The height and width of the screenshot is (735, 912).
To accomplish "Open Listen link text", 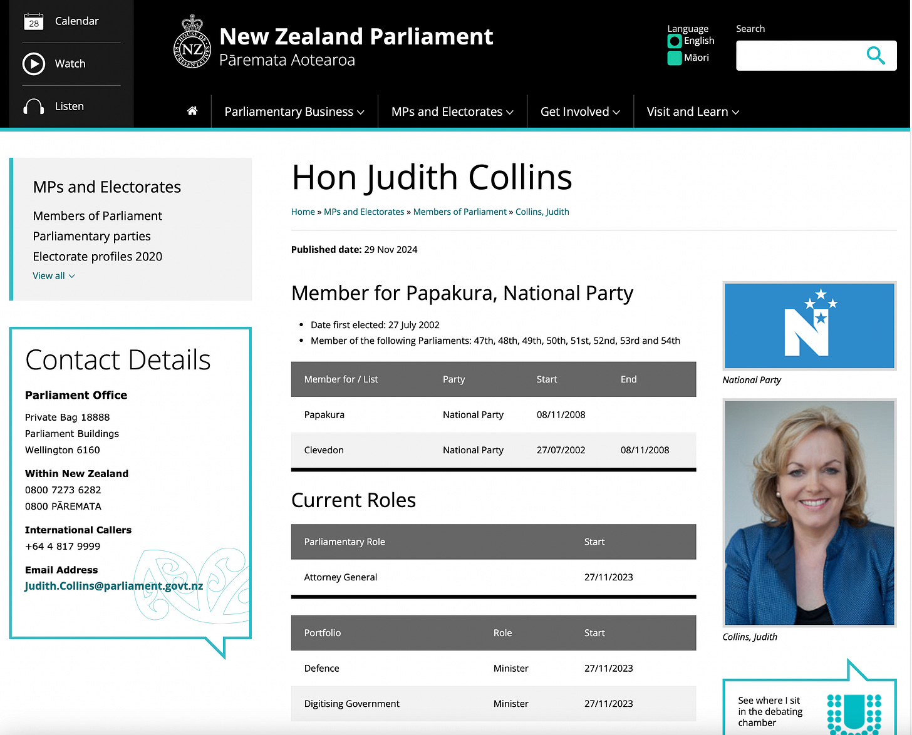I will [70, 106].
